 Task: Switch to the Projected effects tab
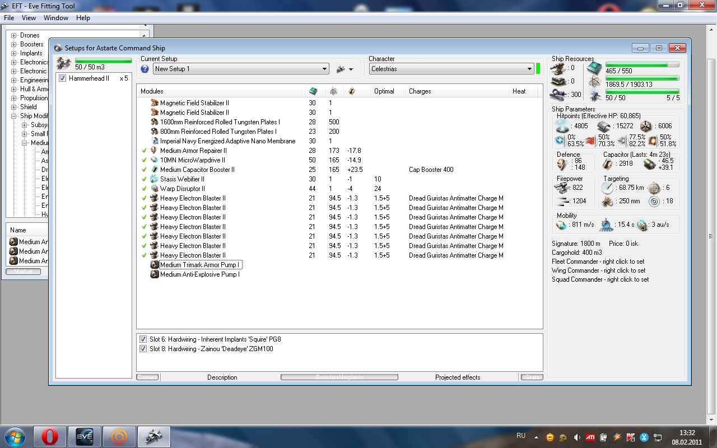coord(458,377)
